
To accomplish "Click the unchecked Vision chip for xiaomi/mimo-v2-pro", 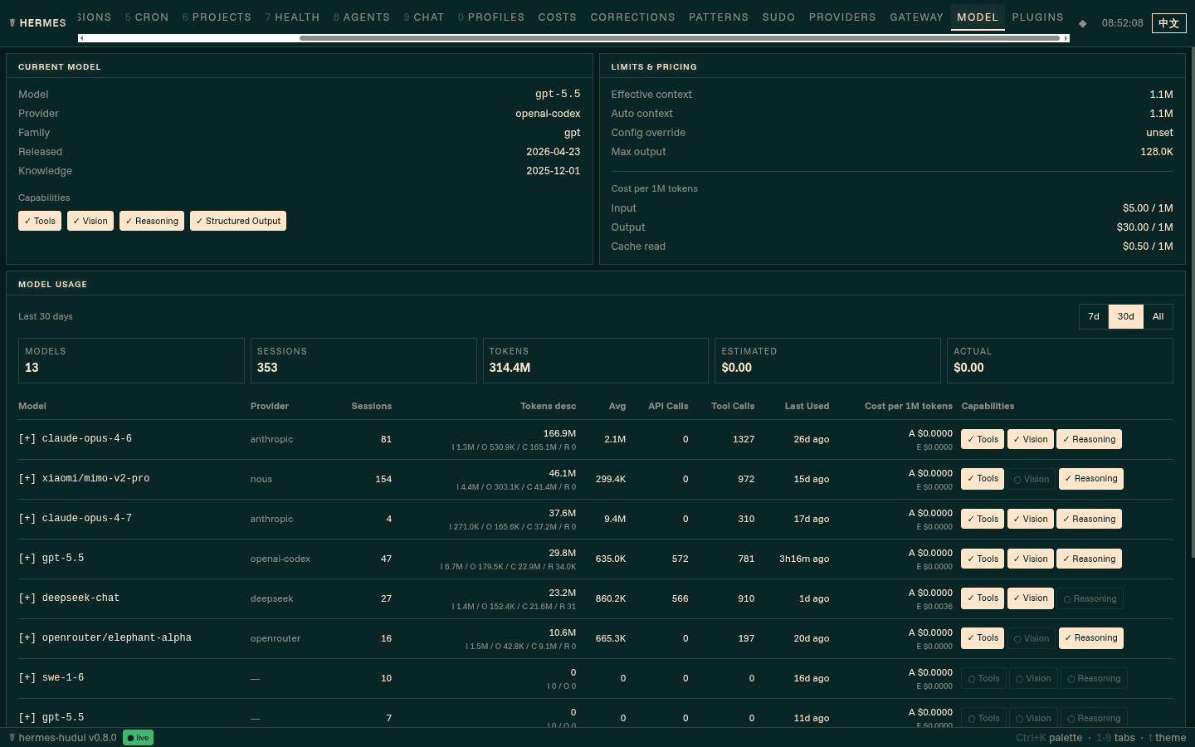I will point(1032,479).
